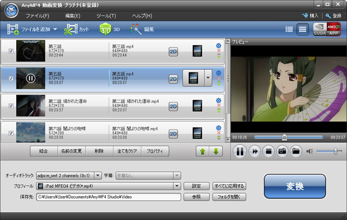Image resolution: width=347 pixels, height=220 pixels.
Task: Click the green move-up arrow button
Action: pyautogui.click(x=202, y=151)
